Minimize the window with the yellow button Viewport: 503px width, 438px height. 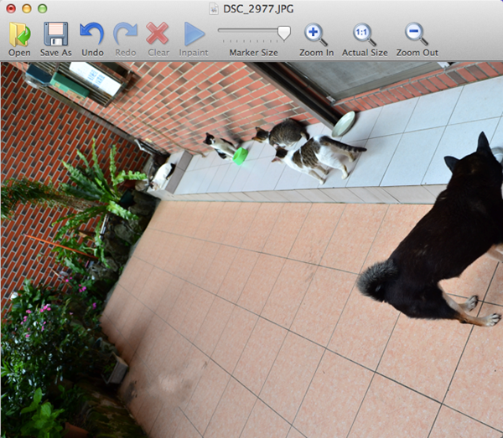pyautogui.click(x=26, y=8)
